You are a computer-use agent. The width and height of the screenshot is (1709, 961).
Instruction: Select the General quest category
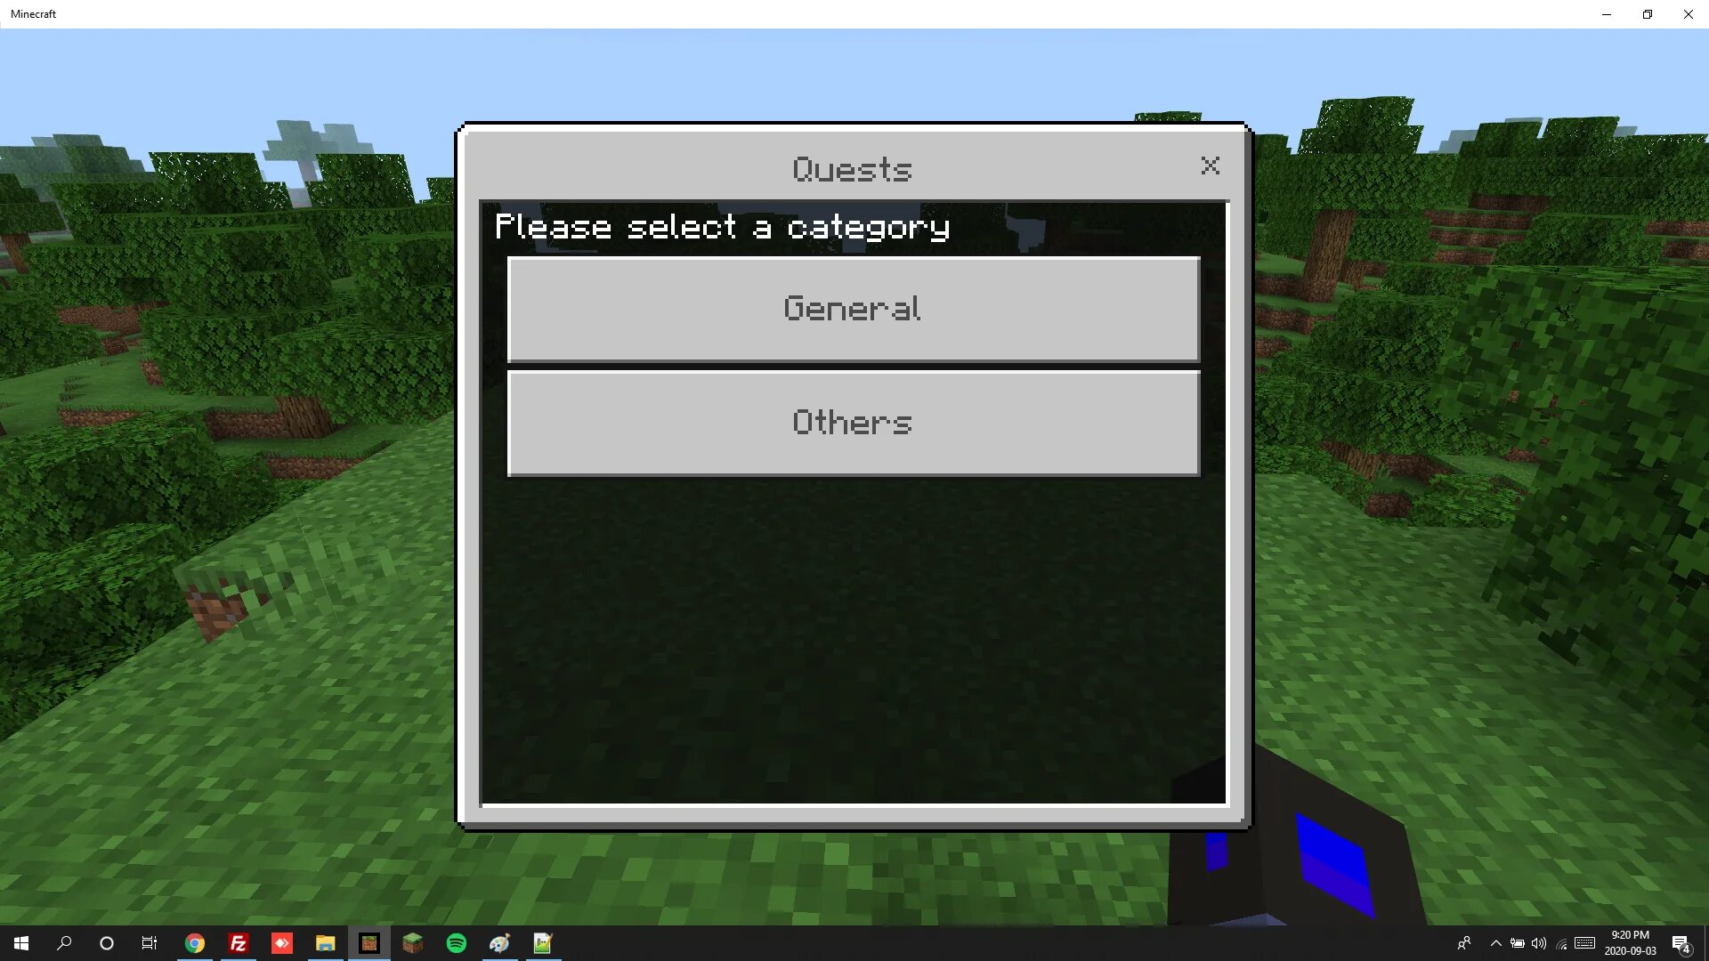coord(854,309)
